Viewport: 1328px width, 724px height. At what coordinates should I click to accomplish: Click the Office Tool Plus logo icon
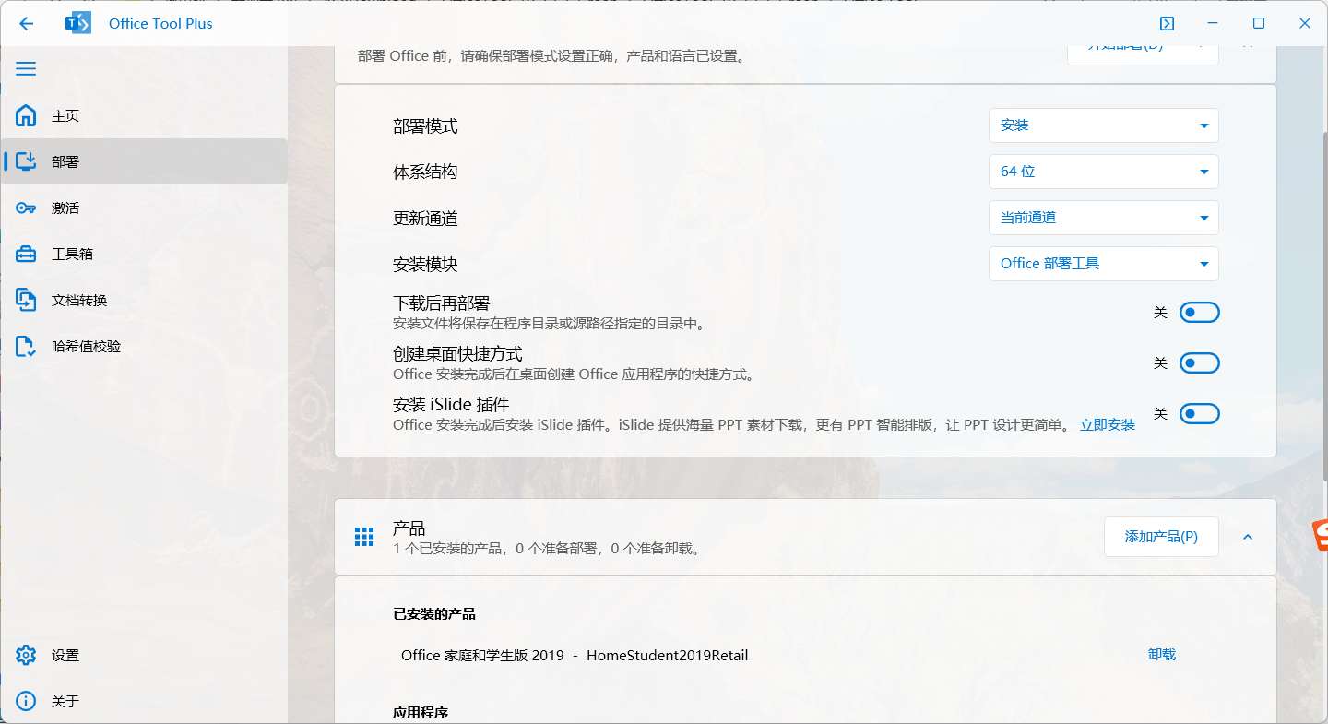coord(78,23)
